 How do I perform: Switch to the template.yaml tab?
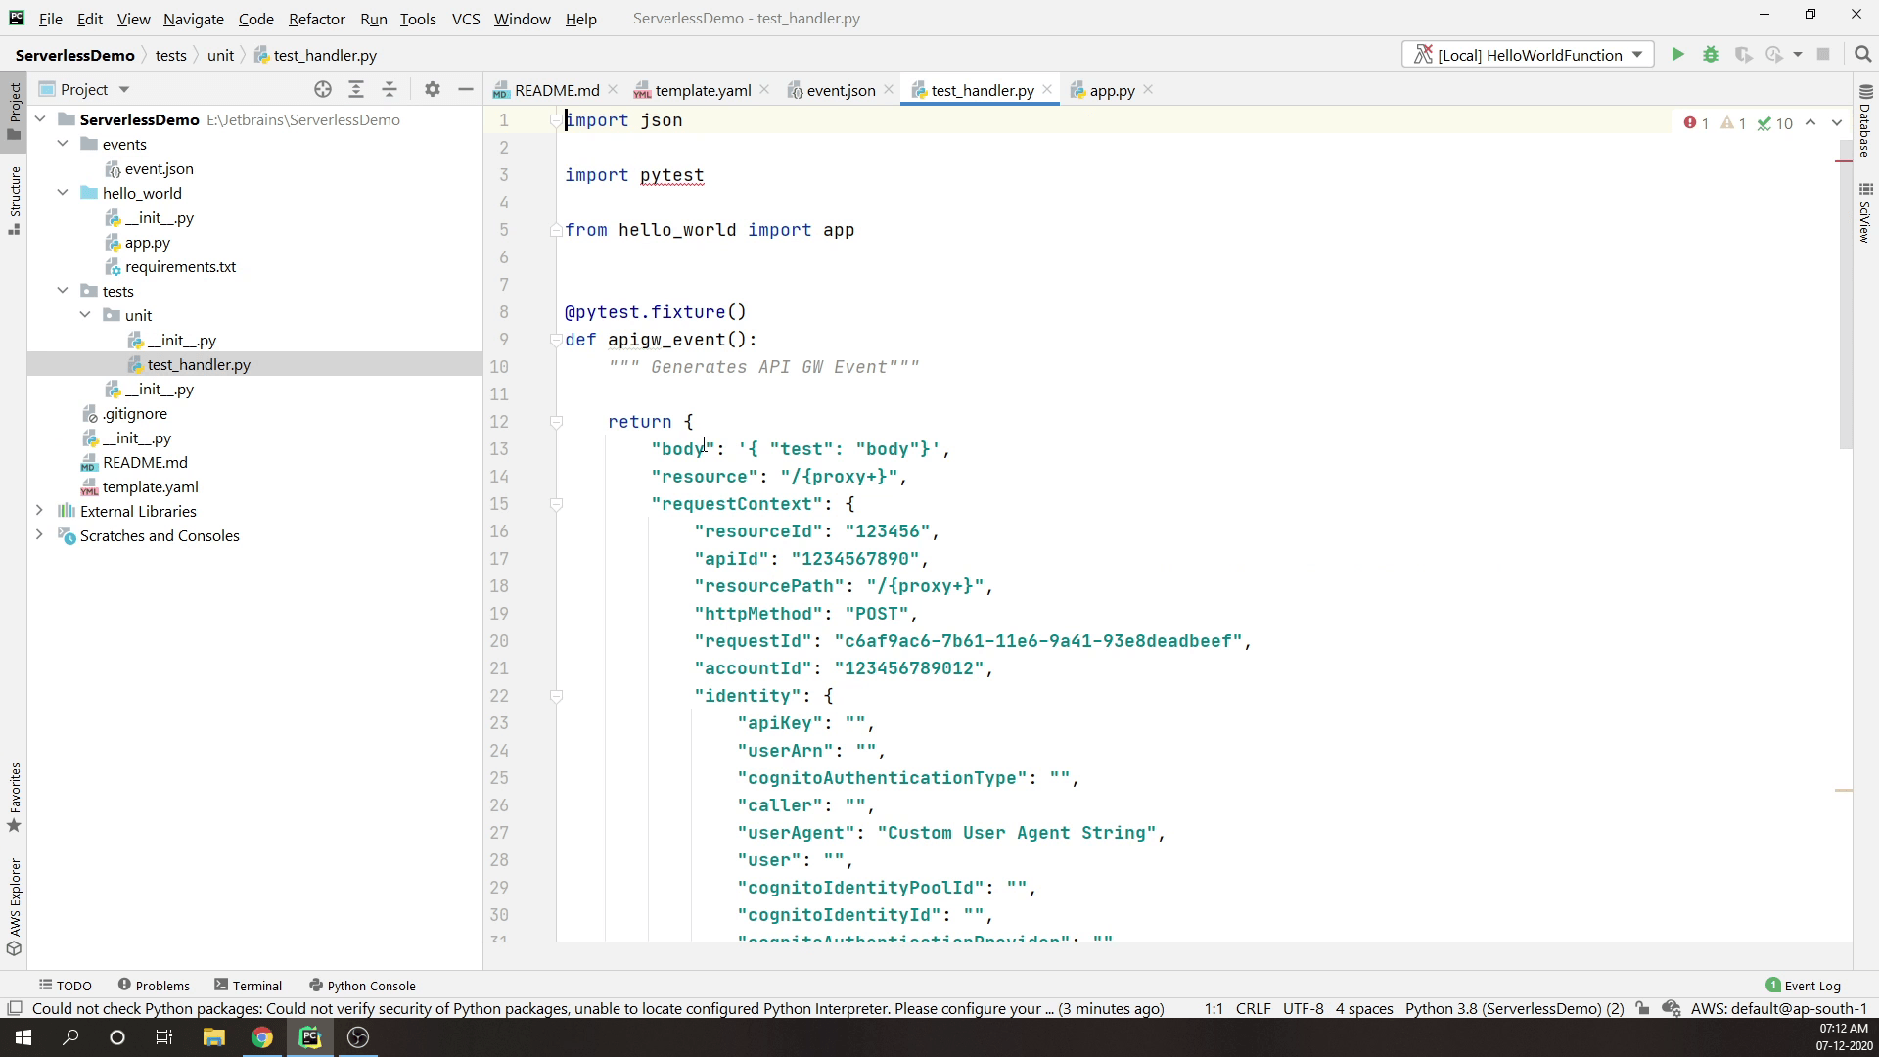tap(702, 90)
